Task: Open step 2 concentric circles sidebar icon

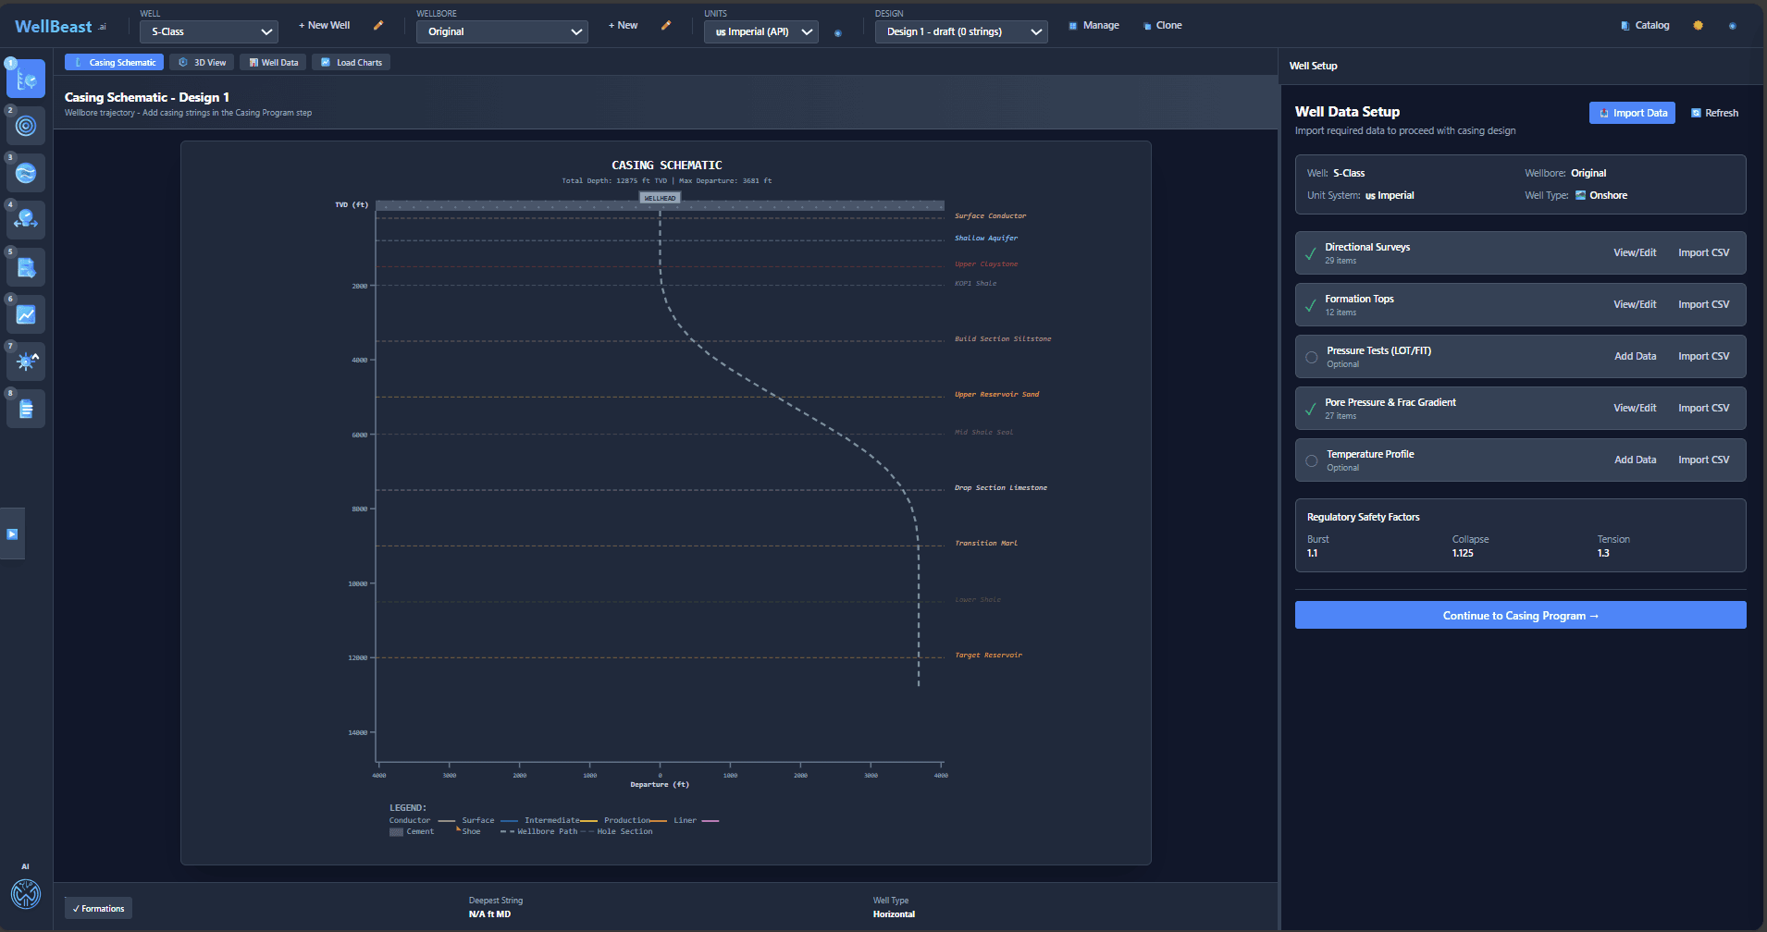Action: (x=26, y=126)
